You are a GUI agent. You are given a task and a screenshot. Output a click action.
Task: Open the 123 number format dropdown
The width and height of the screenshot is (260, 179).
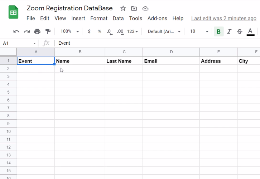click(x=132, y=31)
